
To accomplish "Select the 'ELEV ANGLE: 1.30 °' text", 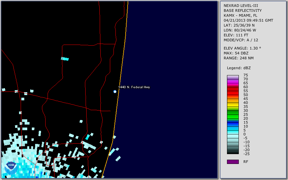I will (x=242, y=48).
